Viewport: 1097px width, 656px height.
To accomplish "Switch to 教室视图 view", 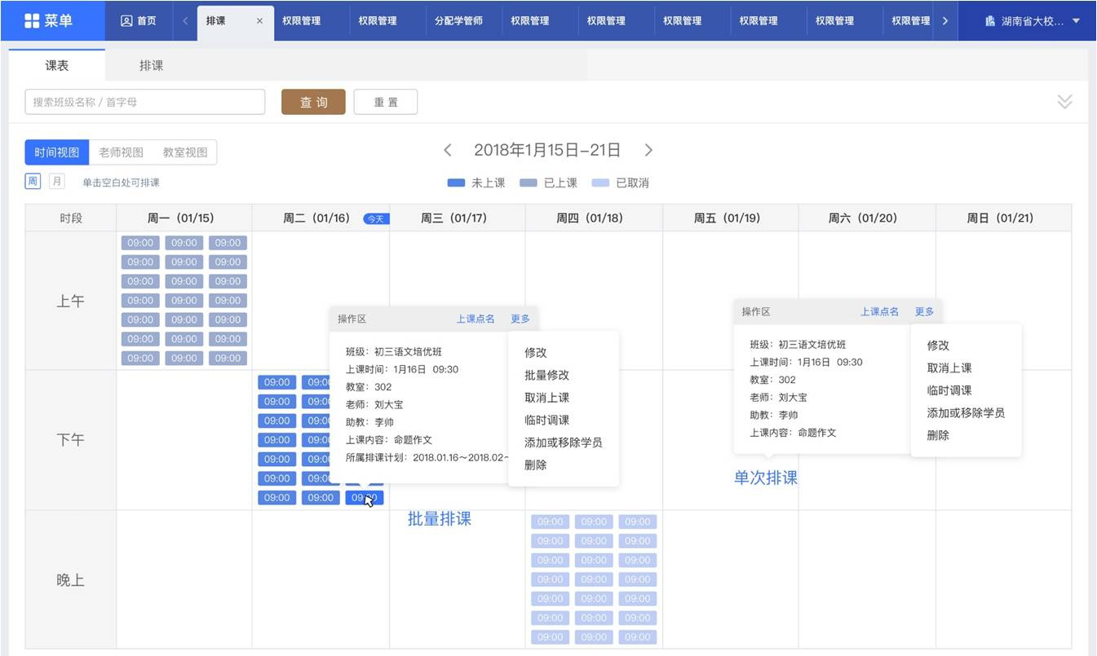I will (185, 152).
